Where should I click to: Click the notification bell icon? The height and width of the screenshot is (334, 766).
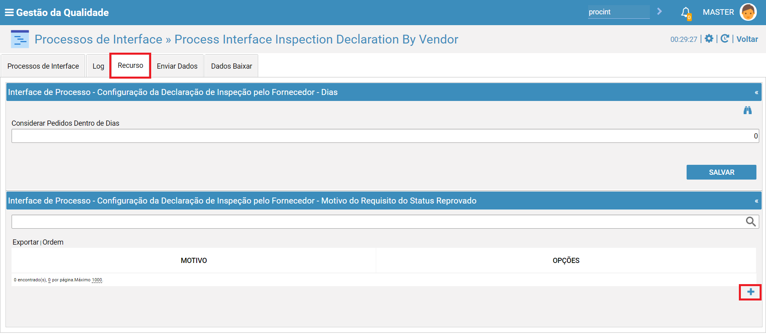click(x=686, y=13)
